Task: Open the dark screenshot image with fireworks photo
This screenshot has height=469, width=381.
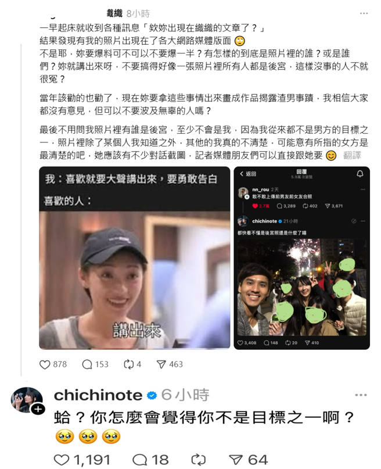Action: (302, 258)
